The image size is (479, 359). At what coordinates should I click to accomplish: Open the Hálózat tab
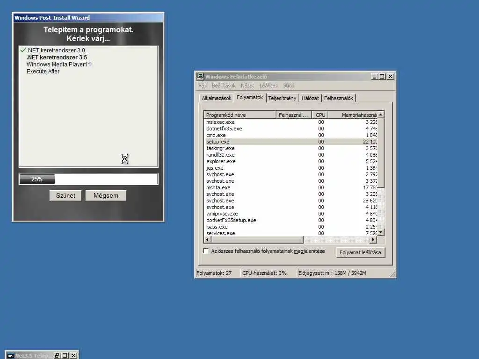click(310, 98)
